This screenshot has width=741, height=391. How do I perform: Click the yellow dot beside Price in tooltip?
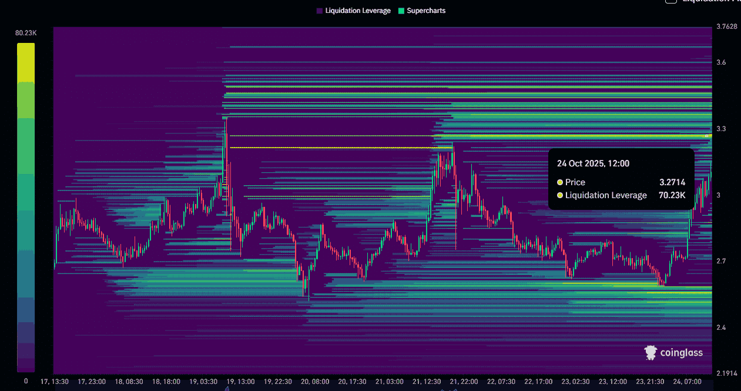click(x=560, y=182)
